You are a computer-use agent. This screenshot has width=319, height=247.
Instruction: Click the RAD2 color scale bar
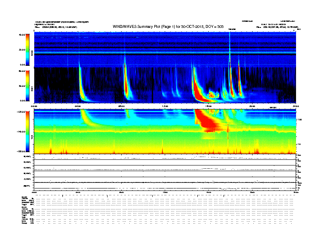(x=27, y=50)
